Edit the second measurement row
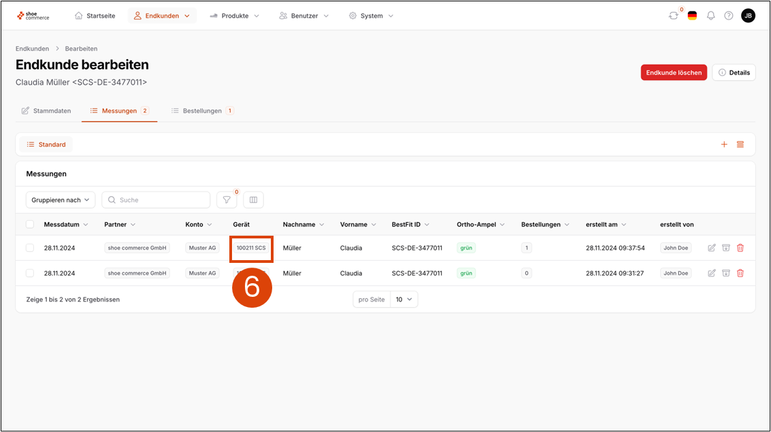Screen dimensions: 771x432 pos(712,273)
